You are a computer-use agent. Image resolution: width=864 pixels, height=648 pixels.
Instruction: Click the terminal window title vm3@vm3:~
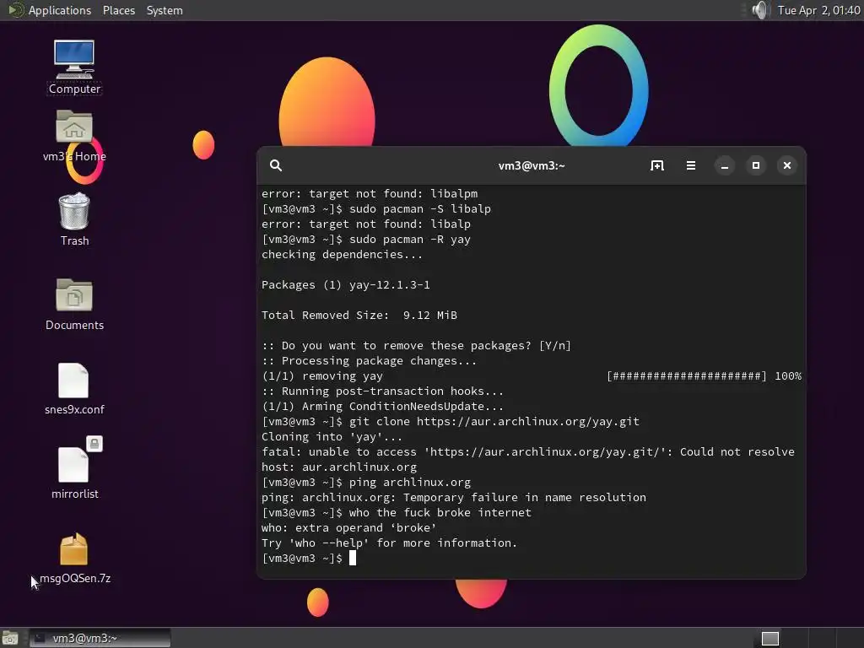[x=532, y=165]
